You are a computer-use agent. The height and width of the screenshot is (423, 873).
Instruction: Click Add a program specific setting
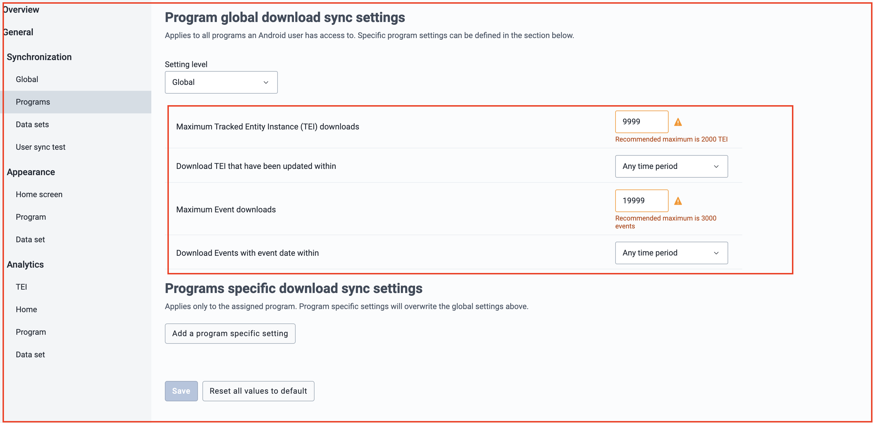(x=230, y=333)
